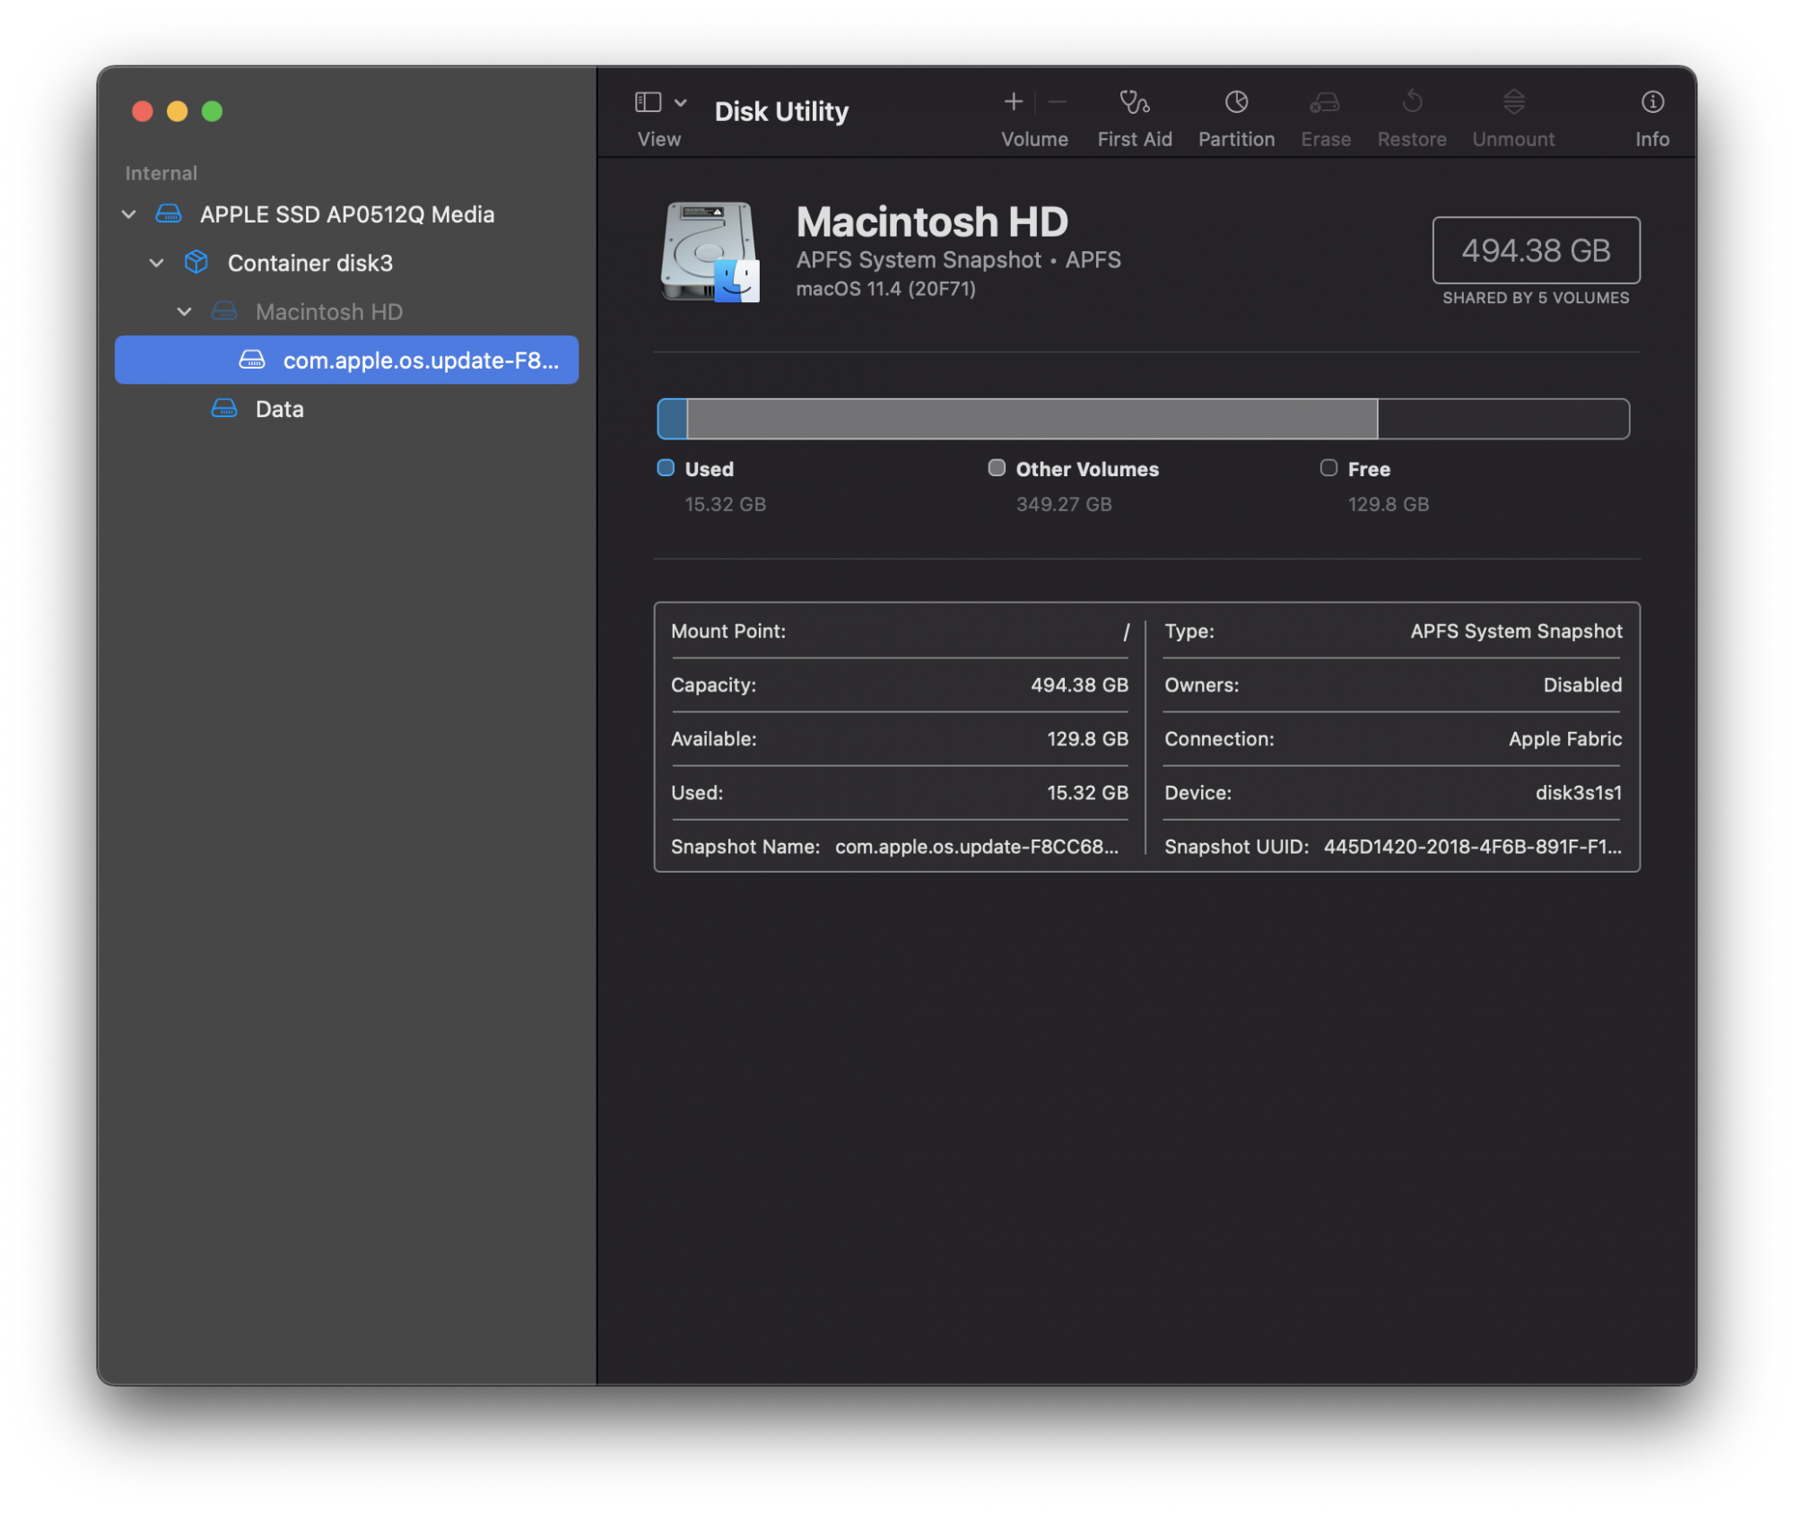Click the Free space color swatch
This screenshot has width=1794, height=1514.
click(1328, 467)
